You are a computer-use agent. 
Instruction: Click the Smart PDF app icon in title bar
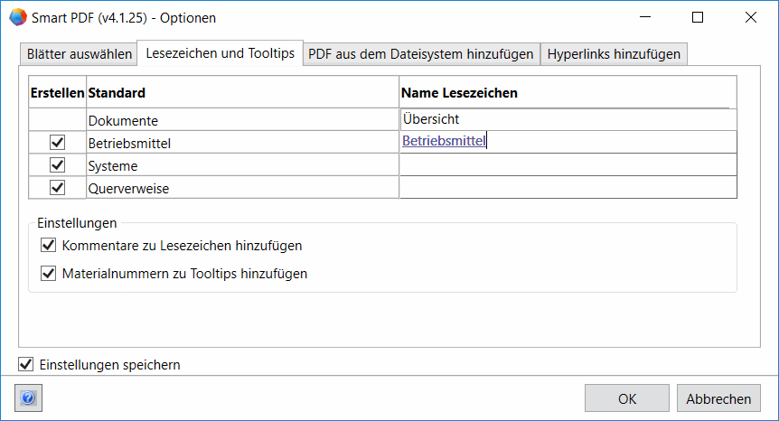pyautogui.click(x=17, y=17)
